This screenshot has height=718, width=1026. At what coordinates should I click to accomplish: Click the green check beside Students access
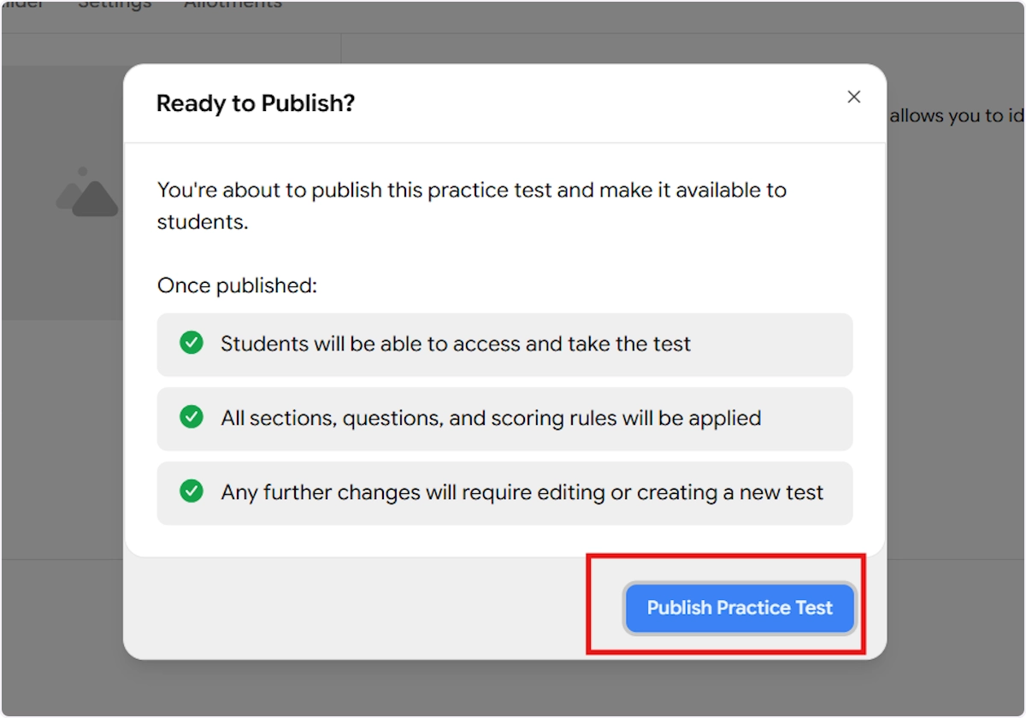191,344
